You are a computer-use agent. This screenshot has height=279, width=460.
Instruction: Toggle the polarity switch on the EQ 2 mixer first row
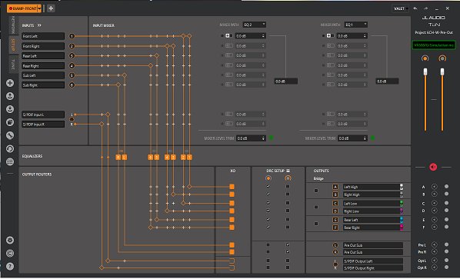[228, 36]
